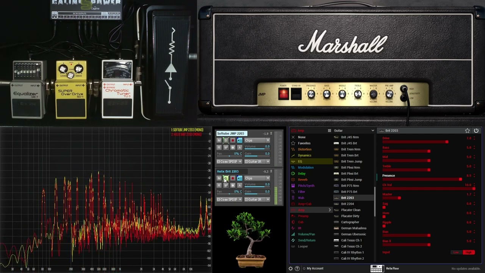Click the Marshall amp Treble knob

(x=358, y=94)
